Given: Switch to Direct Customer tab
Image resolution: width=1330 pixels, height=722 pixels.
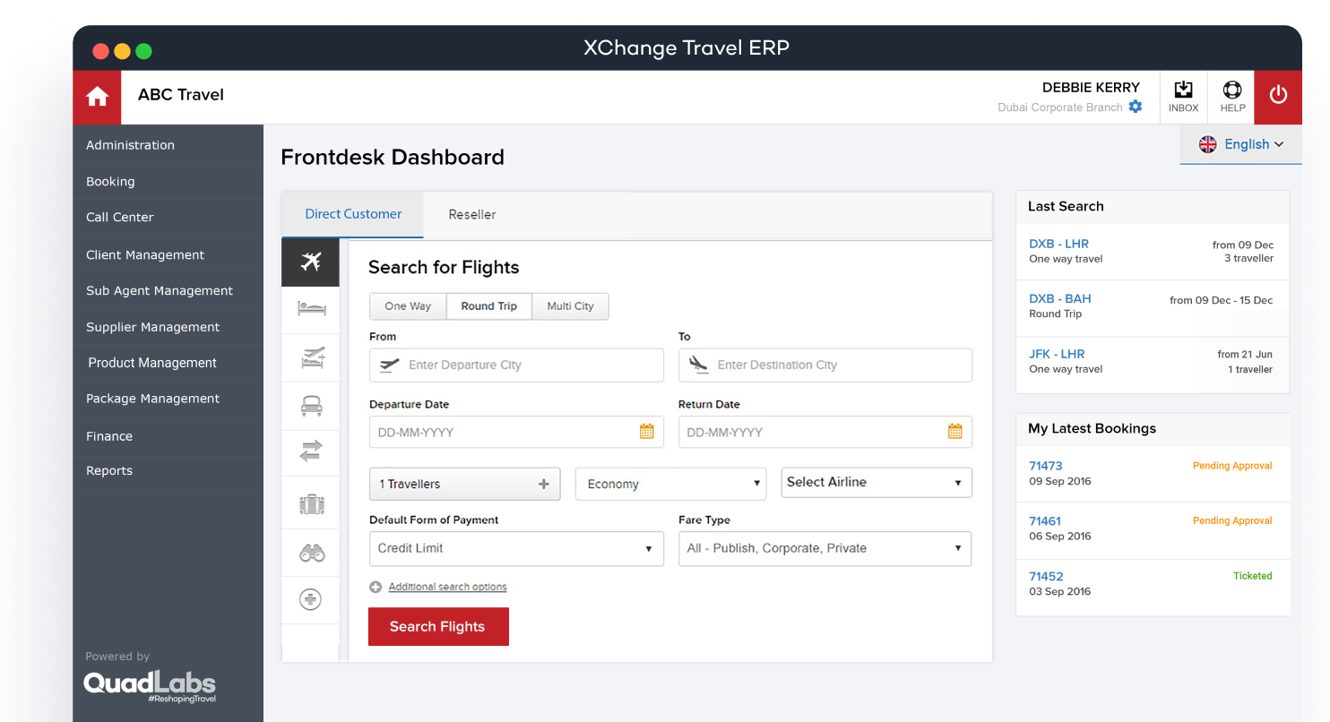Looking at the screenshot, I should tap(353, 214).
